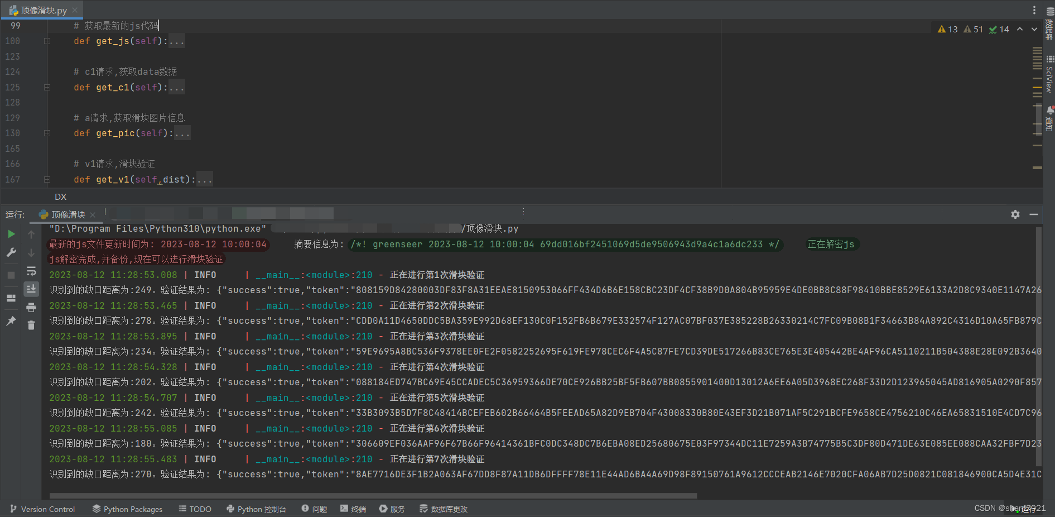The width and height of the screenshot is (1055, 517).
Task: Toggle scroll to end of console output
Action: [x=31, y=289]
